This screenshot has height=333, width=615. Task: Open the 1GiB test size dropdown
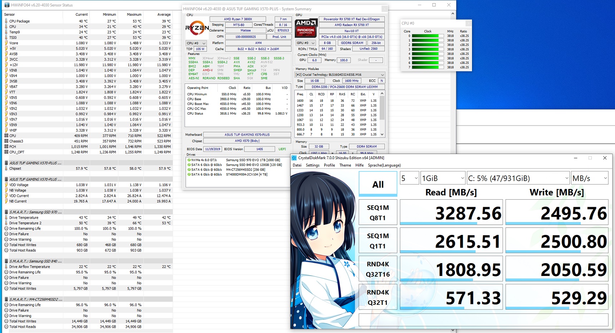(443, 178)
